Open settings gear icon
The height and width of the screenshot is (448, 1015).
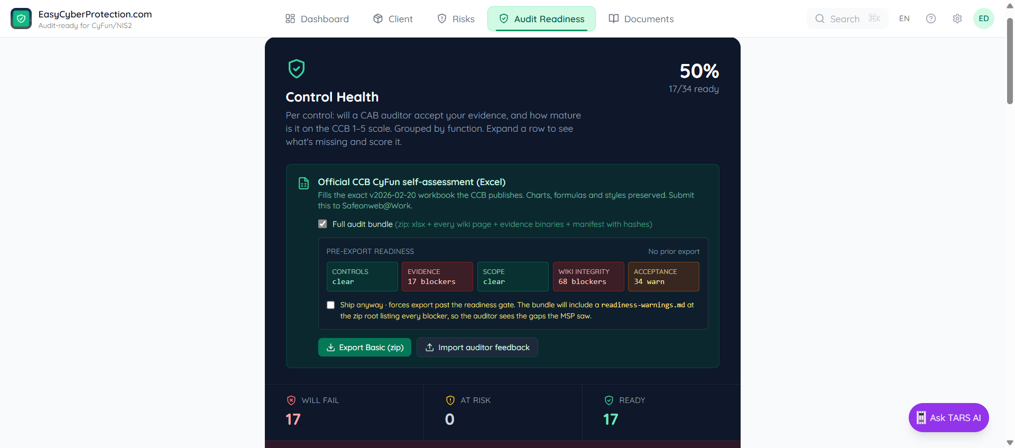(957, 19)
